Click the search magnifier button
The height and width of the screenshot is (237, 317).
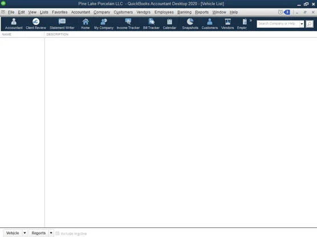pyautogui.click(x=310, y=24)
